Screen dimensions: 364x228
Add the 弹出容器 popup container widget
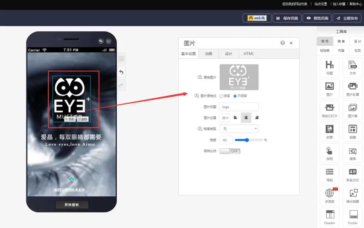click(352, 196)
